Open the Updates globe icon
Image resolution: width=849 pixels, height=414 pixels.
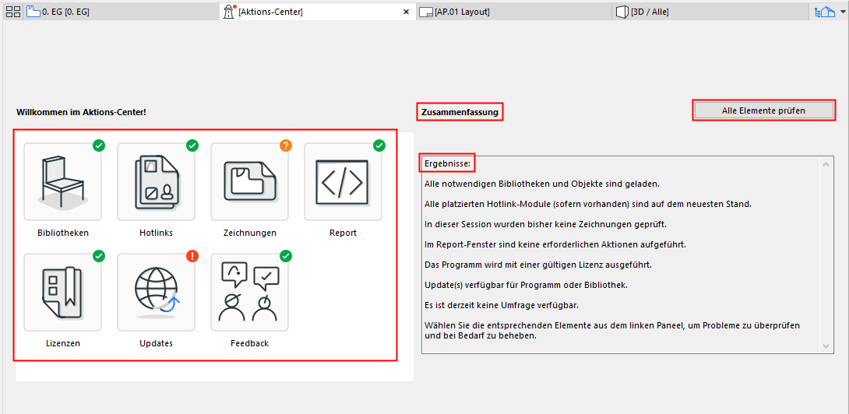[x=156, y=293]
